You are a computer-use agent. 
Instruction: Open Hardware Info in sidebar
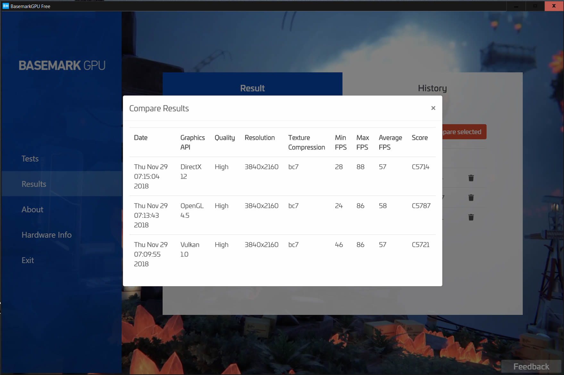click(x=46, y=235)
